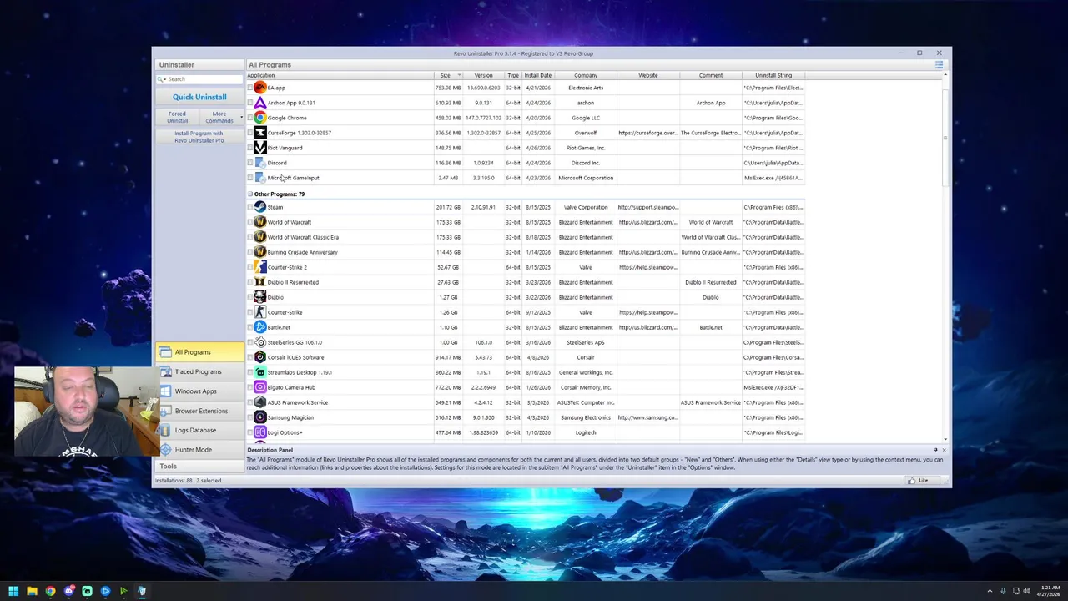The image size is (1068, 601).
Task: Tick the checkbox for World of Warcraft
Action: tap(250, 222)
